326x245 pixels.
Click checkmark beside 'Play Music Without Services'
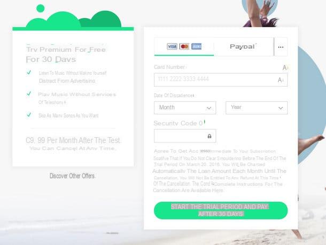pyautogui.click(x=29, y=93)
